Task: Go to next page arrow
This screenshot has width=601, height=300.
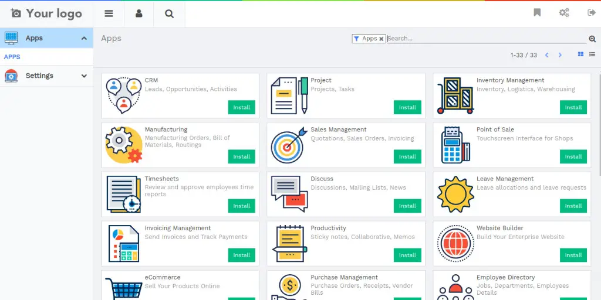Action: [560, 55]
